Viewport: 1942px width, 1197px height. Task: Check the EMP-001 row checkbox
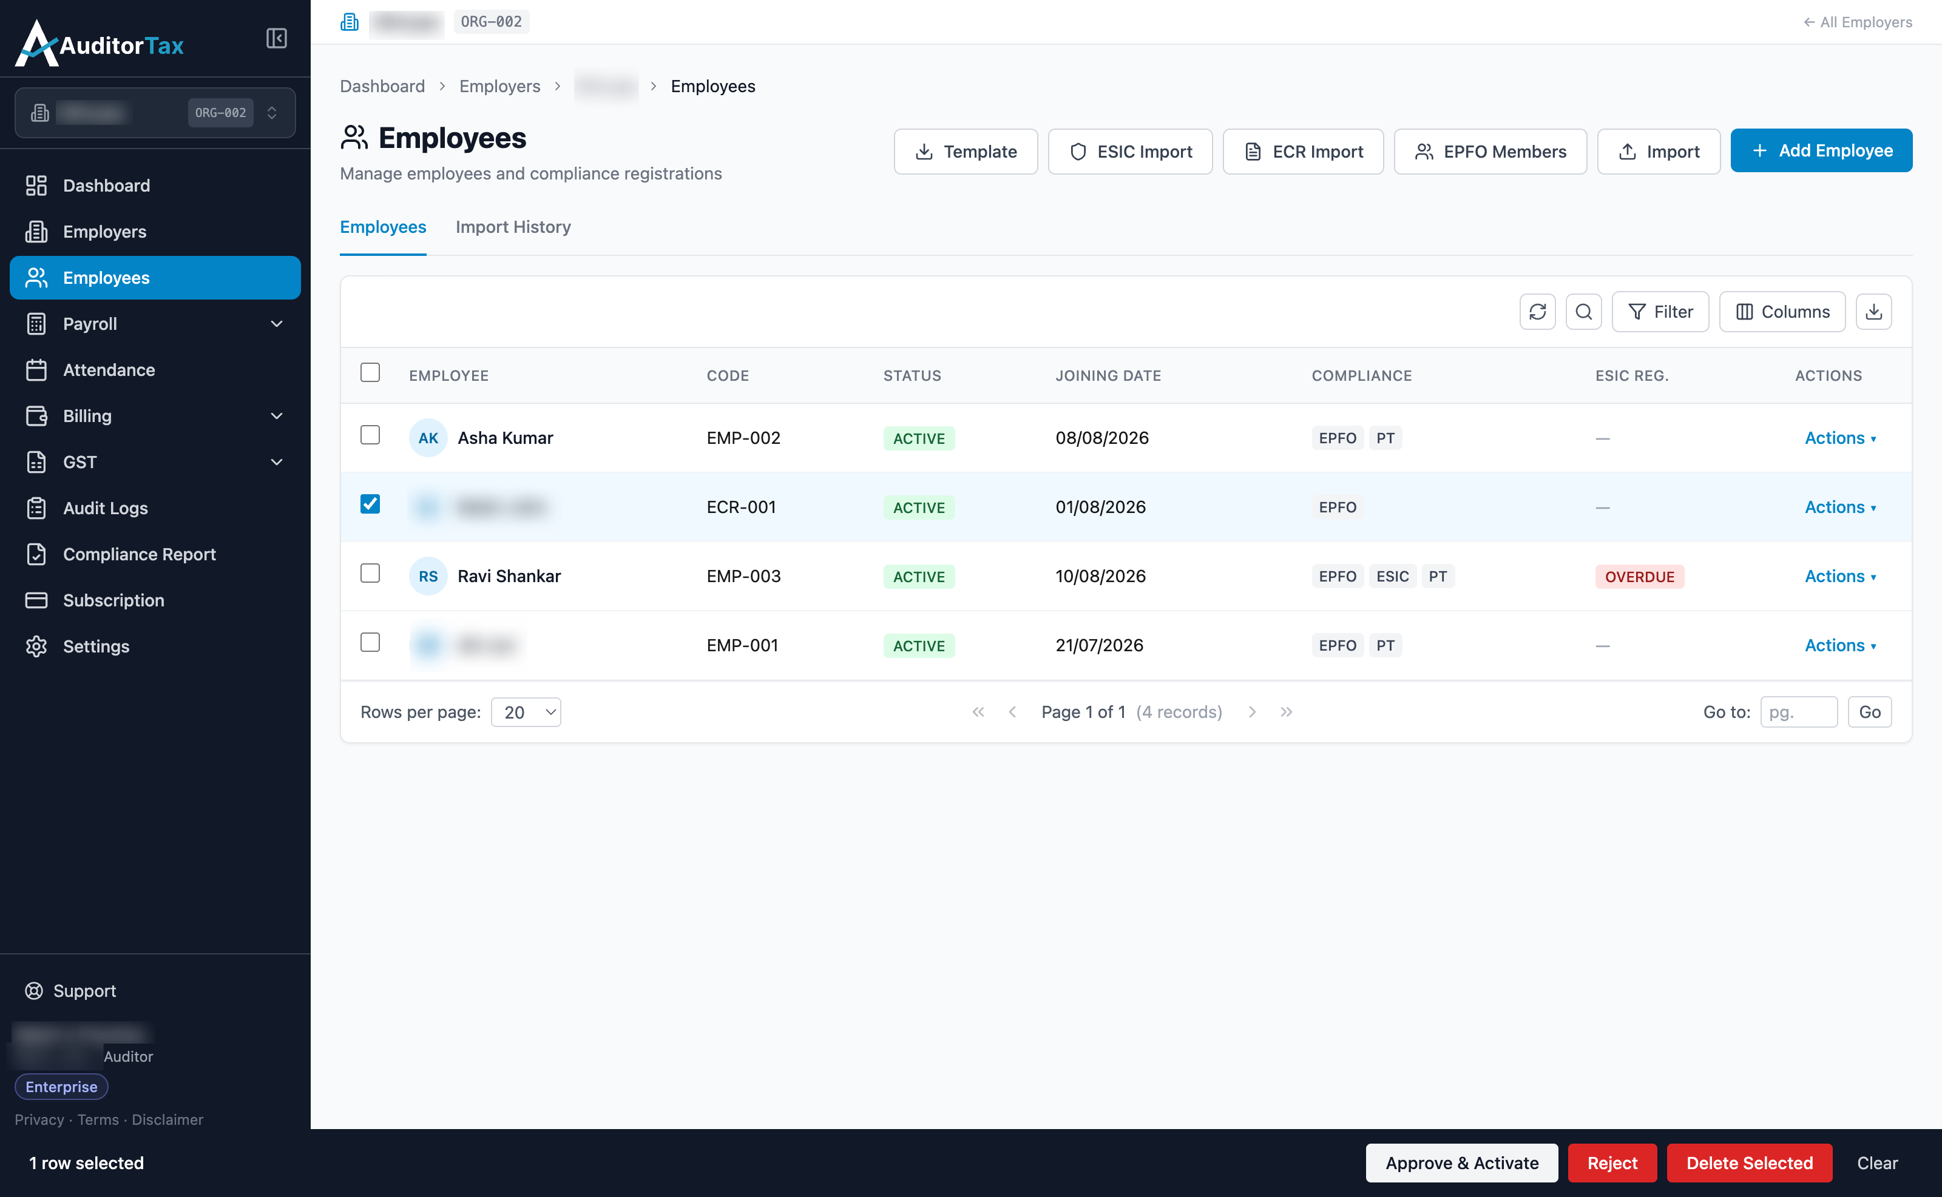(370, 642)
